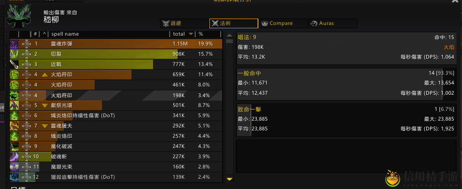Select the 近戰 melee sword icon
The width and height of the screenshot is (462, 189).
click(x=14, y=64)
